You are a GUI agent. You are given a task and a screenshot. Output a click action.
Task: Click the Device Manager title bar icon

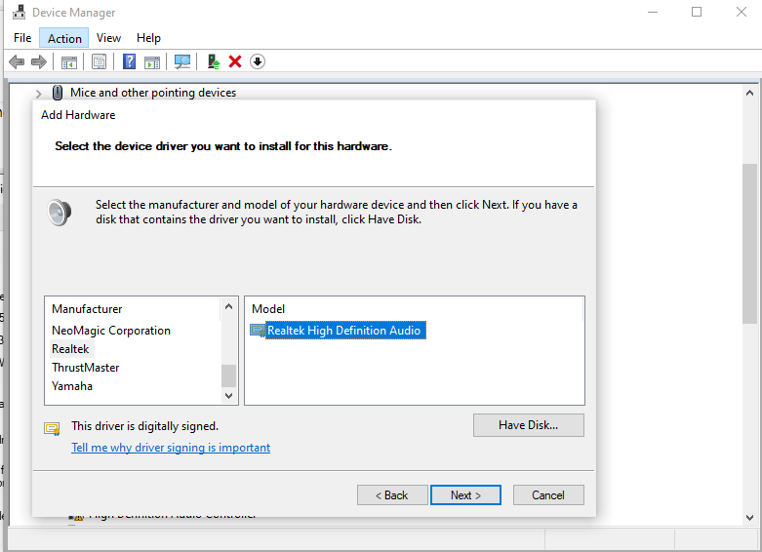click(19, 12)
